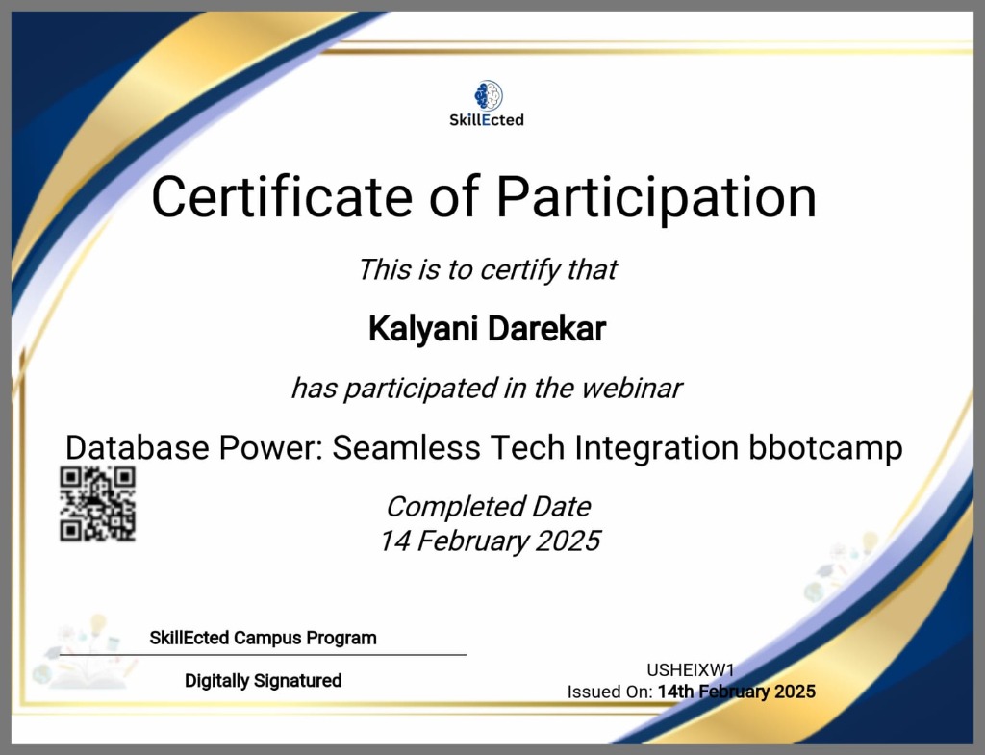Select the name Kalyani Darekar
The image size is (985, 755).
[x=487, y=328]
